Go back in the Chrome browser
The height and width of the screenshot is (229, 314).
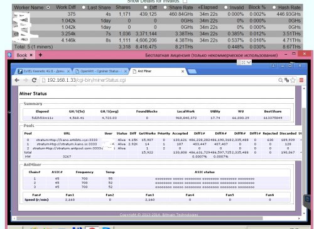tap(17, 80)
